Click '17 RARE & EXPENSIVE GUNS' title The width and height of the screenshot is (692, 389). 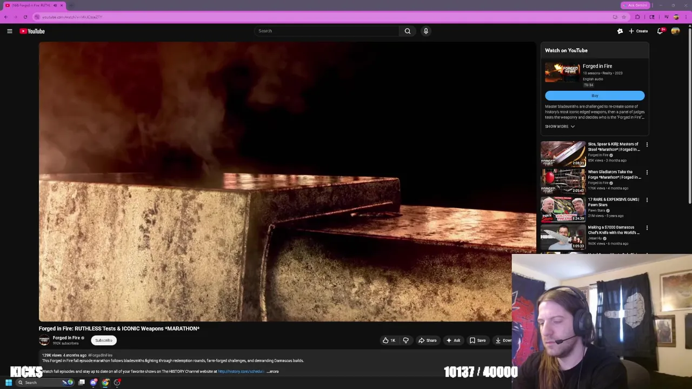point(613,202)
